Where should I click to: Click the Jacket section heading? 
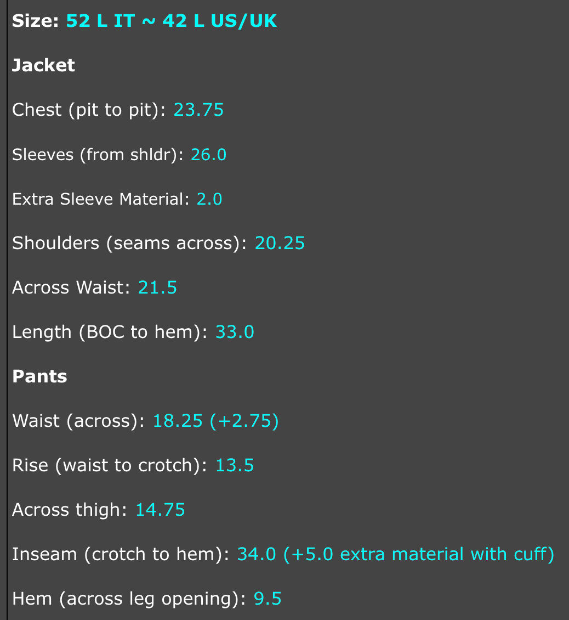43,65
